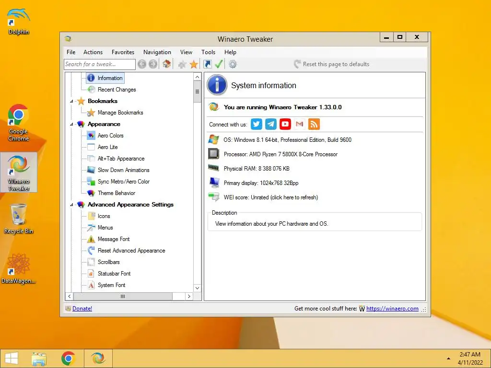The height and width of the screenshot is (368, 491).
Task: Select Manage Bookmarks in the tree
Action: (x=120, y=113)
